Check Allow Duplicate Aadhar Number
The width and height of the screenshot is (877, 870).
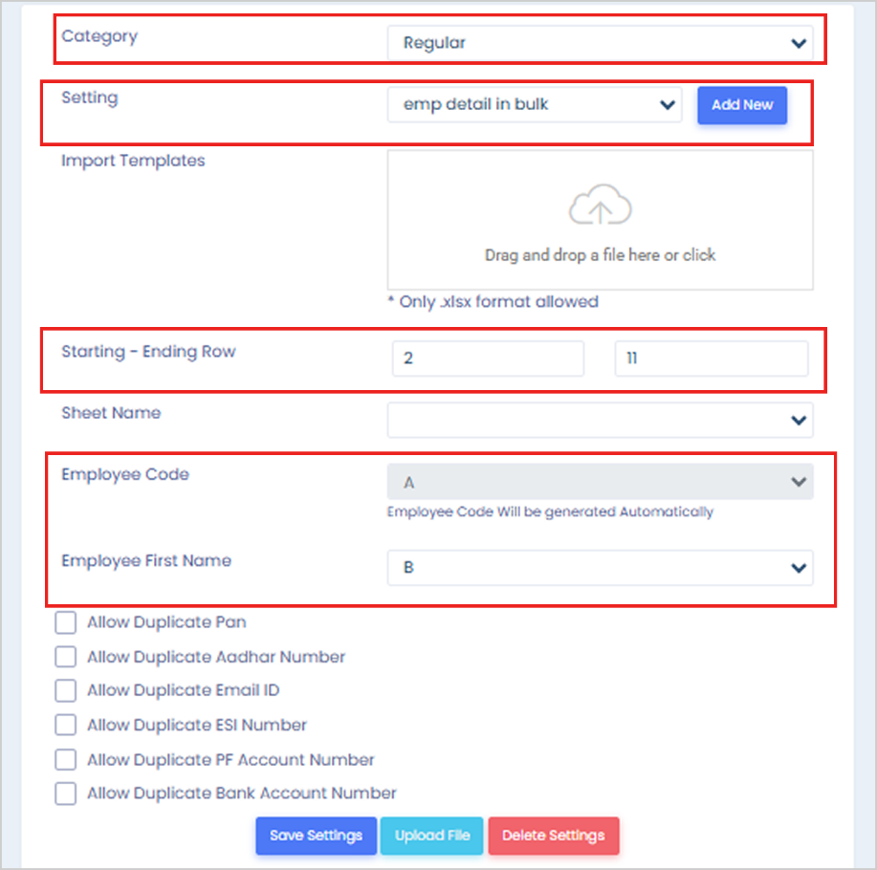(x=66, y=658)
